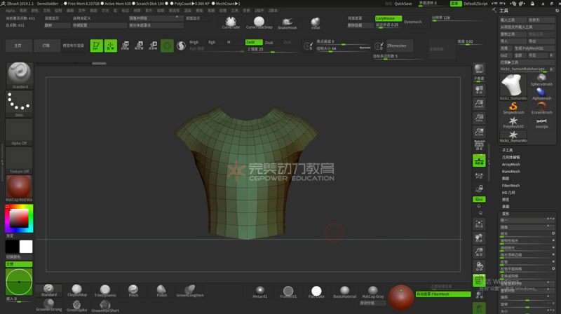Pick the Inflat brush icon
Screen dimensions: 561x314
[x=316, y=22]
